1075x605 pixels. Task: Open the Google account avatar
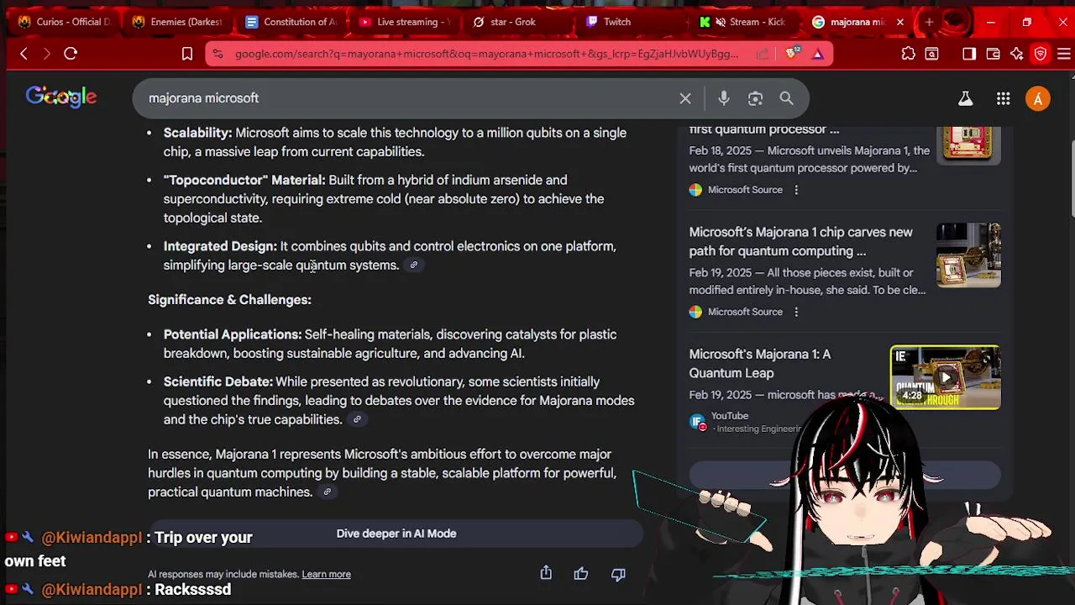(1038, 99)
